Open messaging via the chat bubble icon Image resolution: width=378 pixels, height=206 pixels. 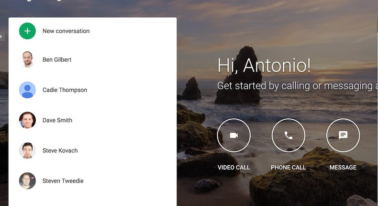click(343, 136)
